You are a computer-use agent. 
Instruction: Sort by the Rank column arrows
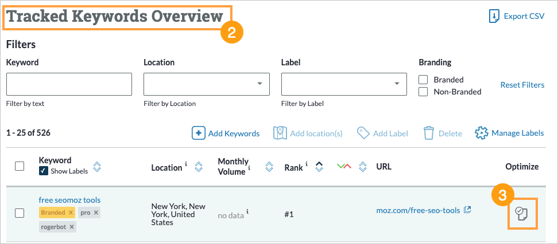point(320,167)
